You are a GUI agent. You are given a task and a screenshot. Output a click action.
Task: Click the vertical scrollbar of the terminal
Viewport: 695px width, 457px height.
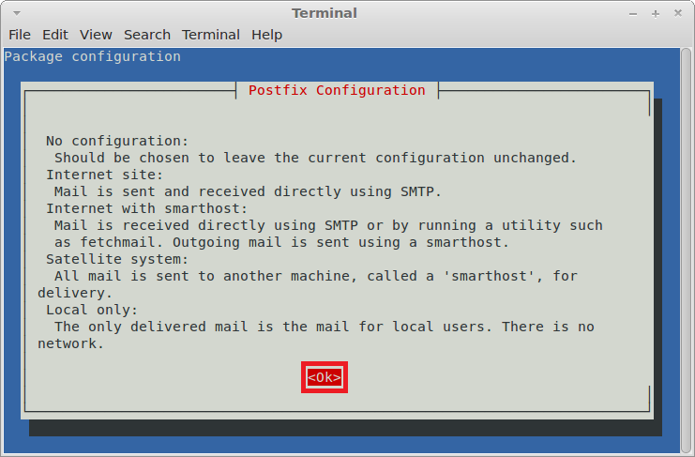click(x=687, y=250)
